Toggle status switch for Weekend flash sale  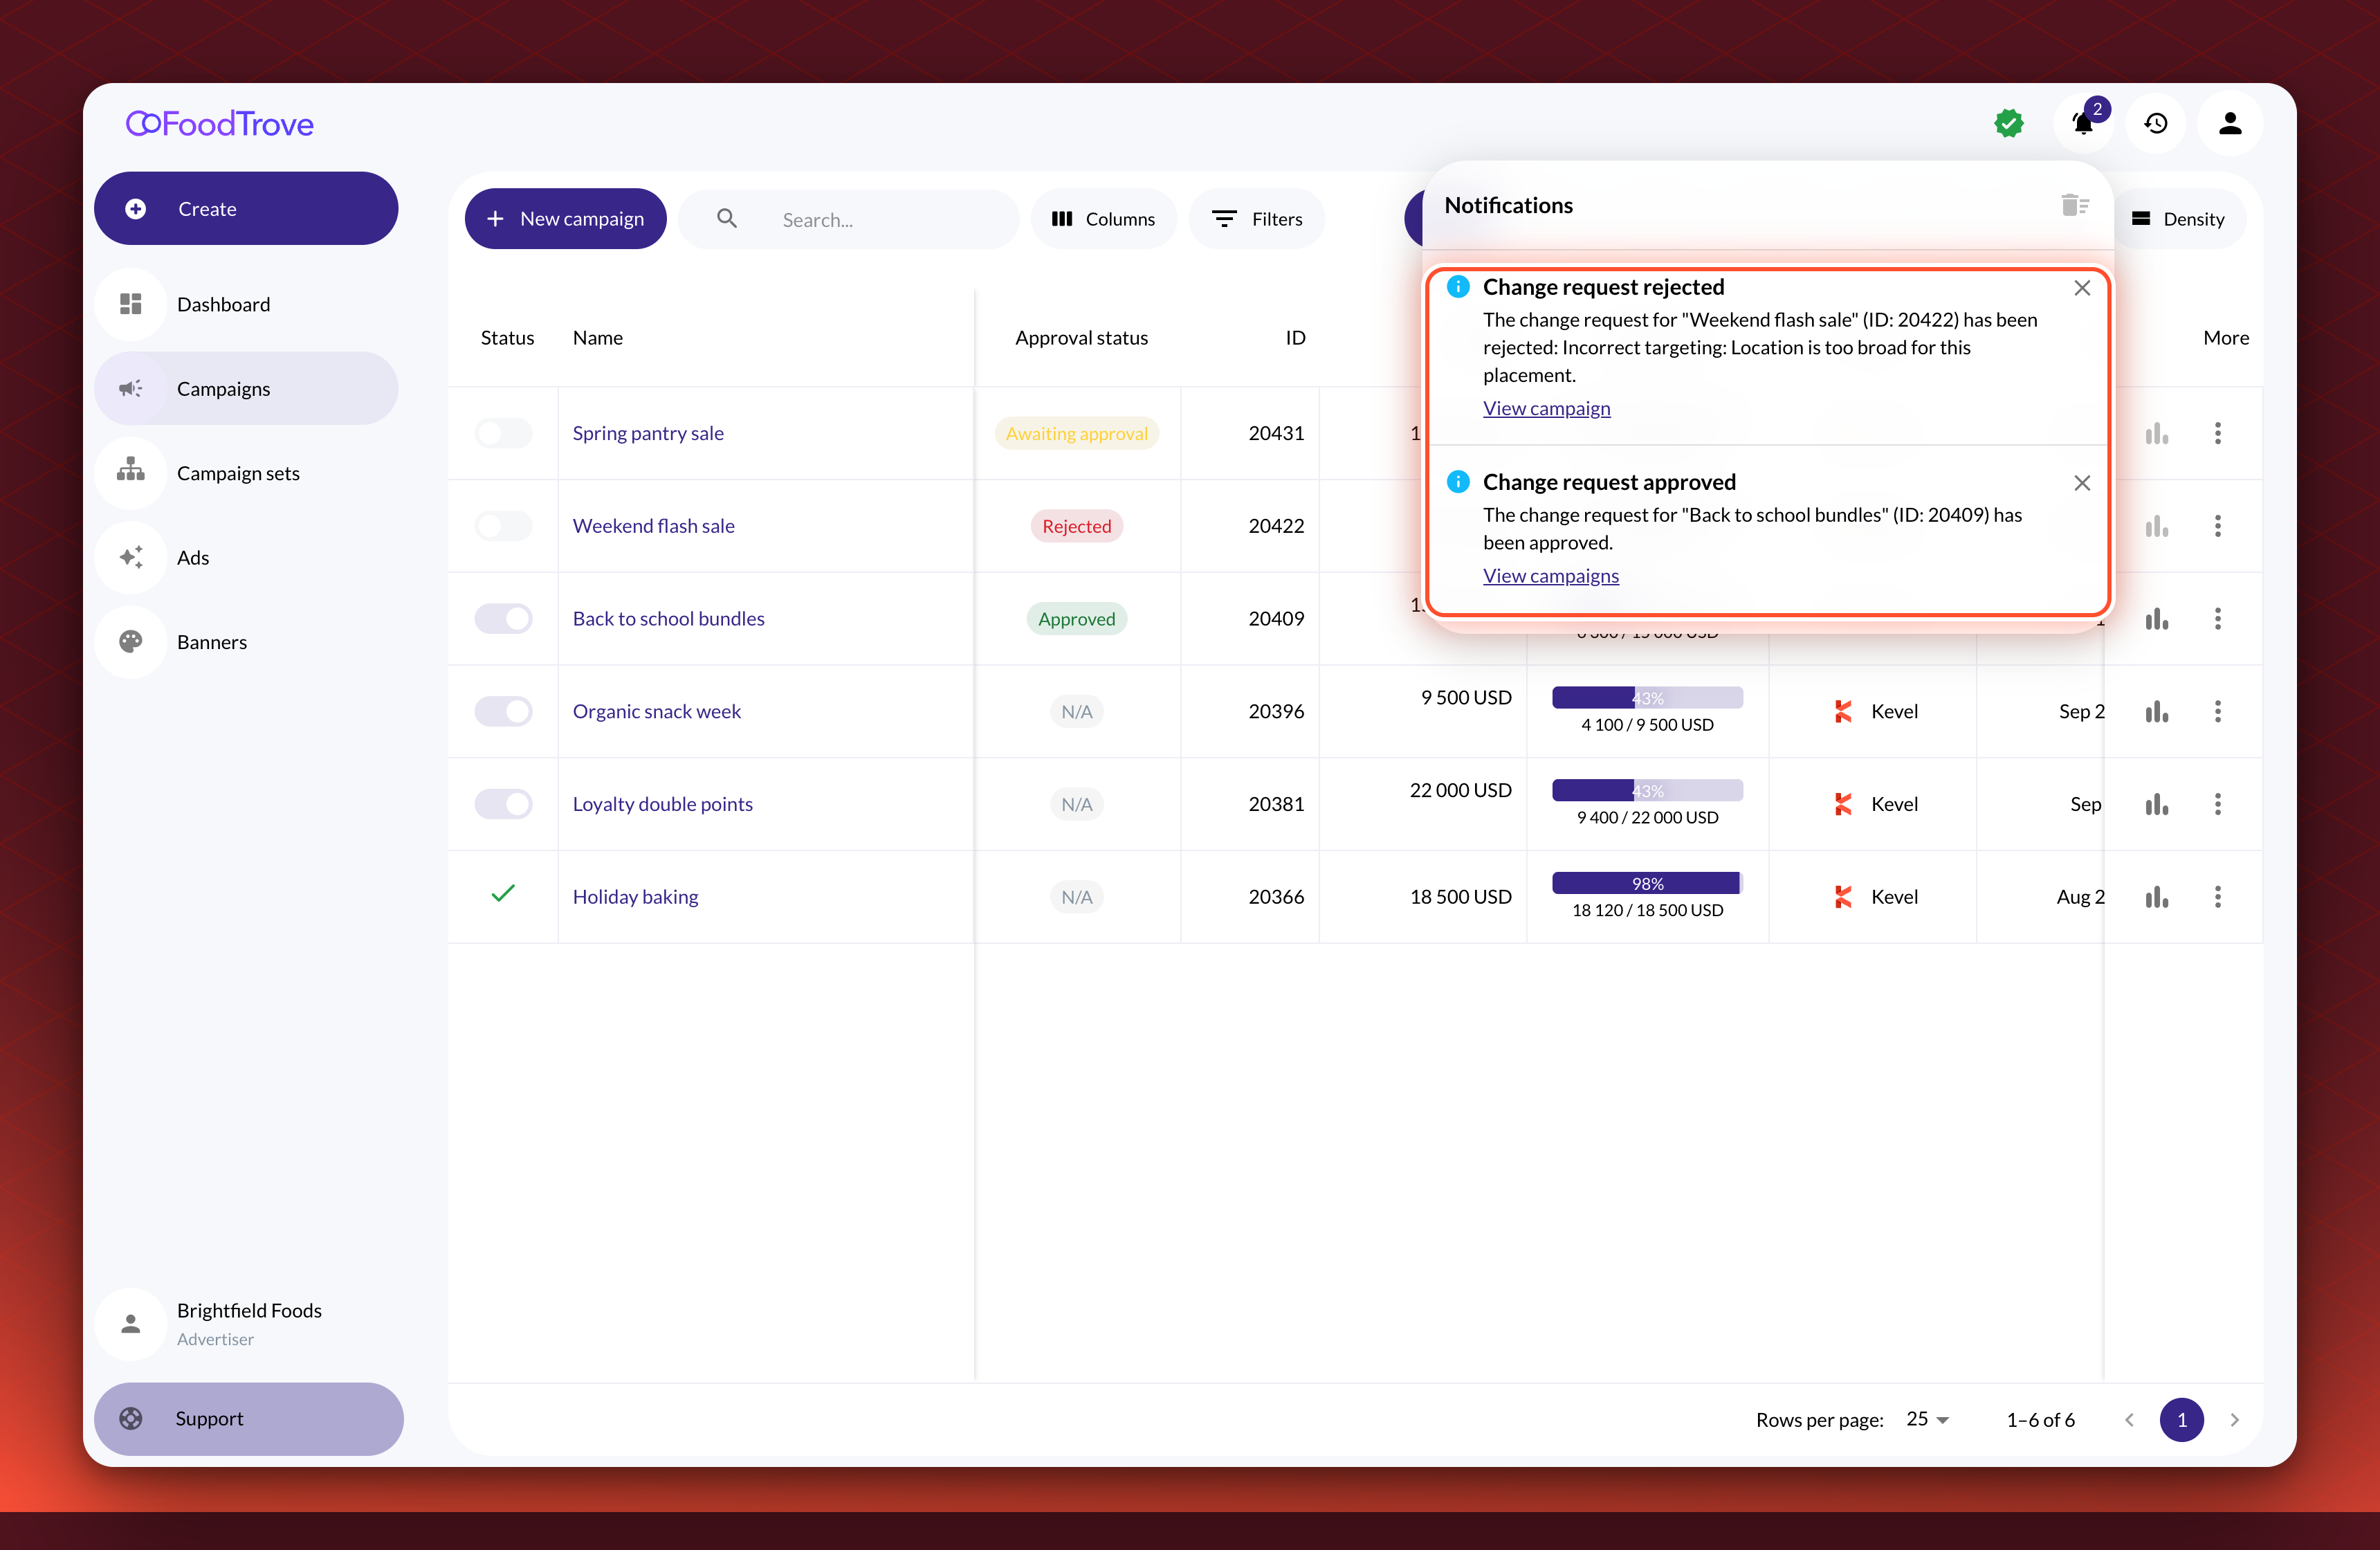point(503,526)
